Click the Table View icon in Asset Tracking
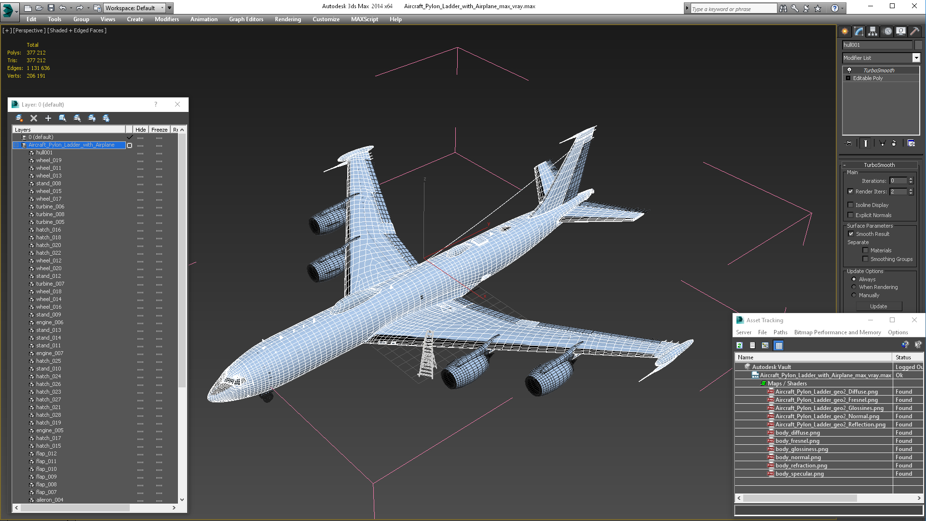 pyautogui.click(x=778, y=345)
